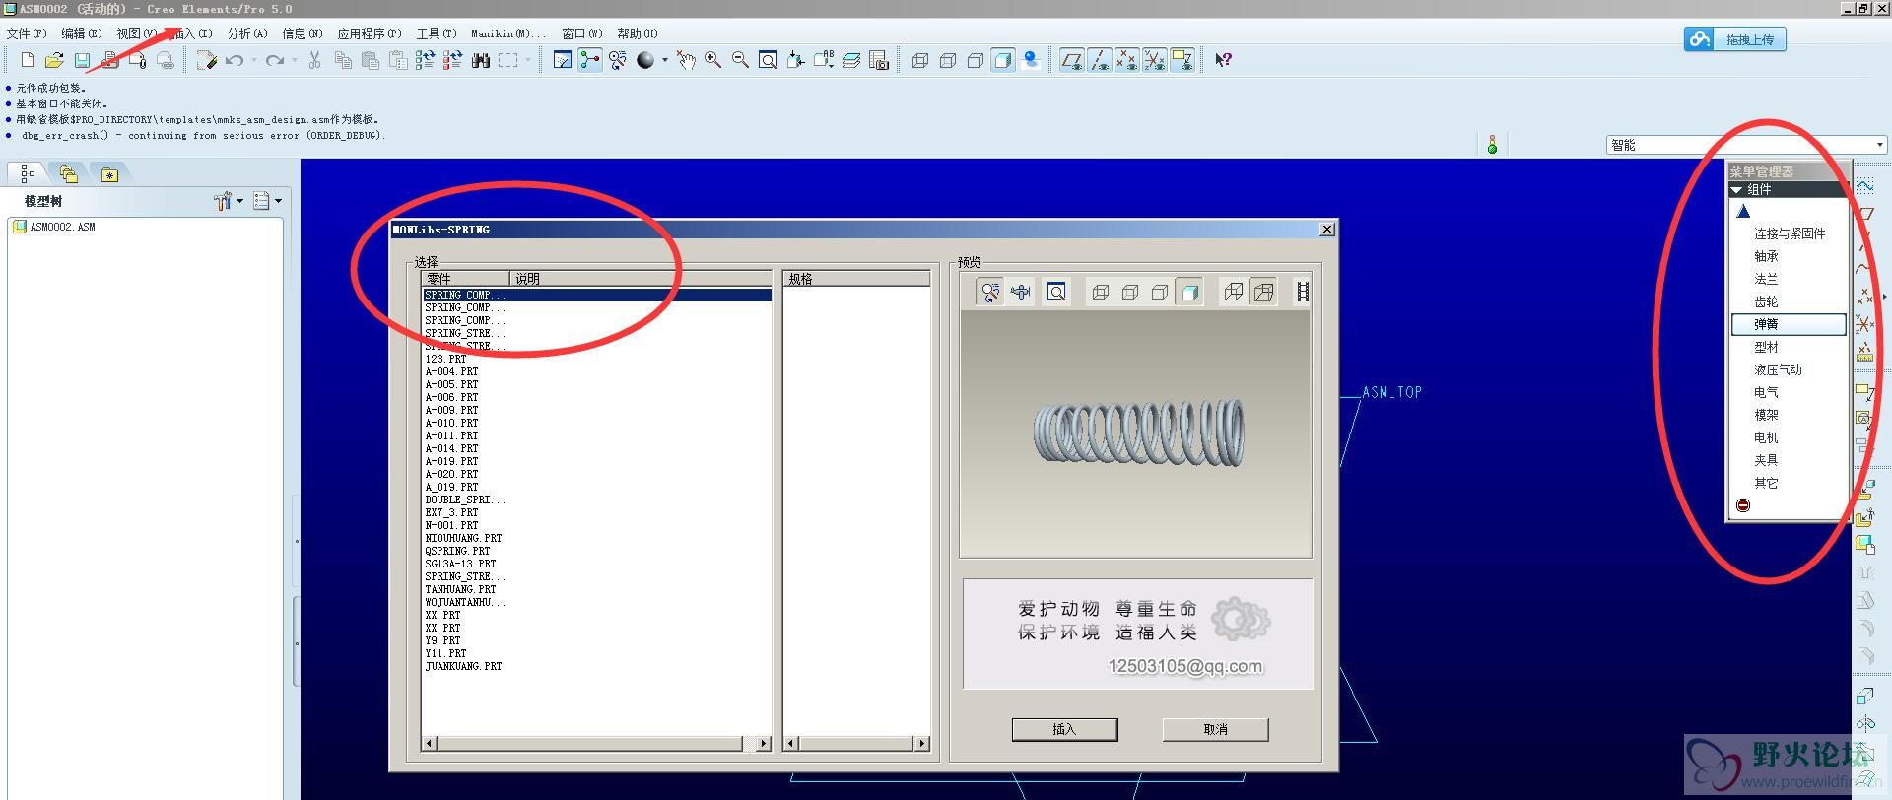This screenshot has height=800, width=1892.
Task: Open the 帮助(H) menu
Action: pos(638,33)
